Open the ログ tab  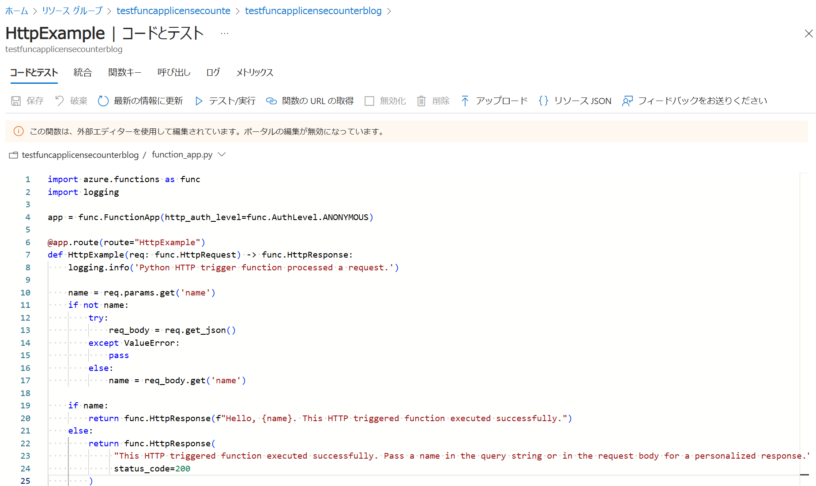point(213,72)
